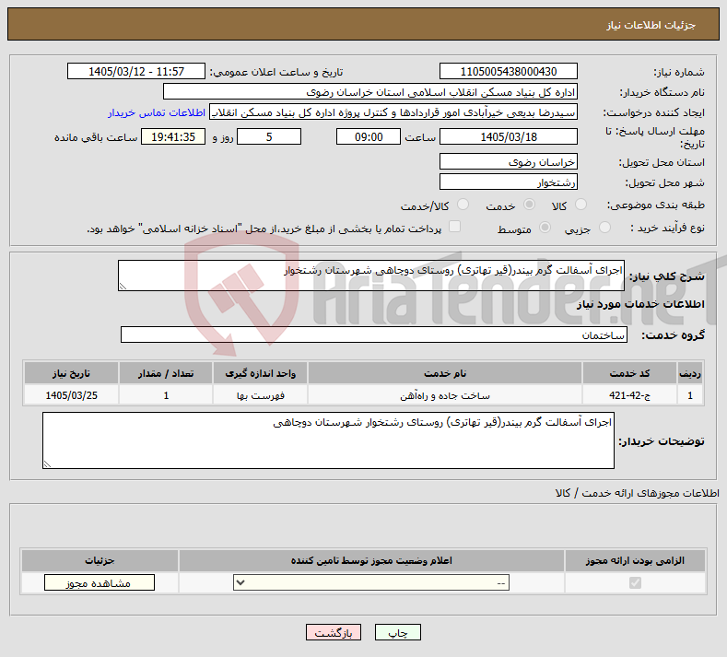This screenshot has width=727, height=657.
Task: Click service code cell ج-42-421
Action: point(629,395)
